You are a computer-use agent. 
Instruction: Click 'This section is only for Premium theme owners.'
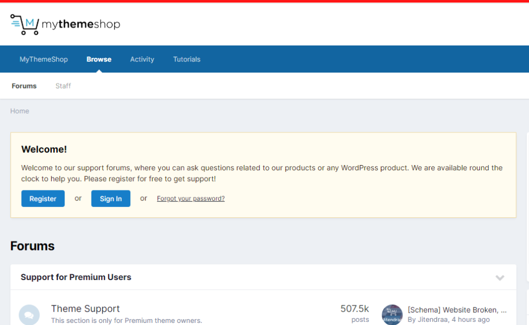pos(127,320)
